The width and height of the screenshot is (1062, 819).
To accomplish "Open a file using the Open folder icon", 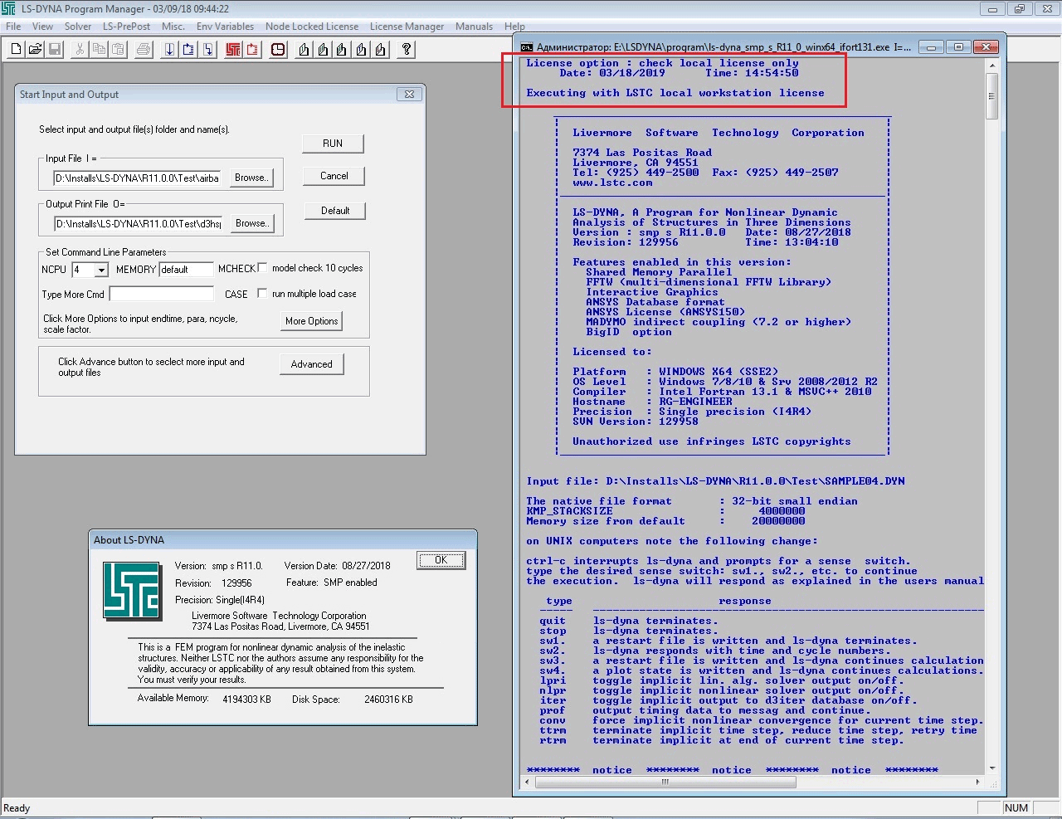I will point(37,50).
